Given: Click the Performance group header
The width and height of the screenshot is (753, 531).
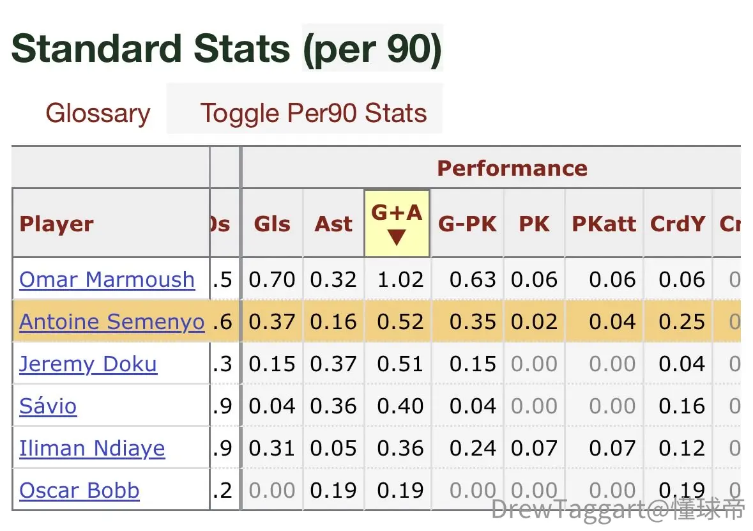Looking at the screenshot, I should point(512,168).
